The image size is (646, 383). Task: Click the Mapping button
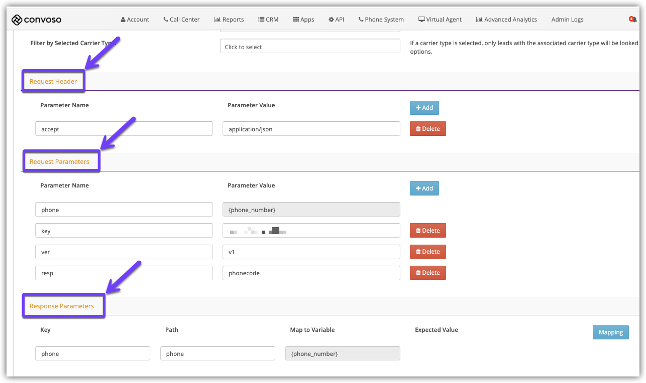pos(610,332)
